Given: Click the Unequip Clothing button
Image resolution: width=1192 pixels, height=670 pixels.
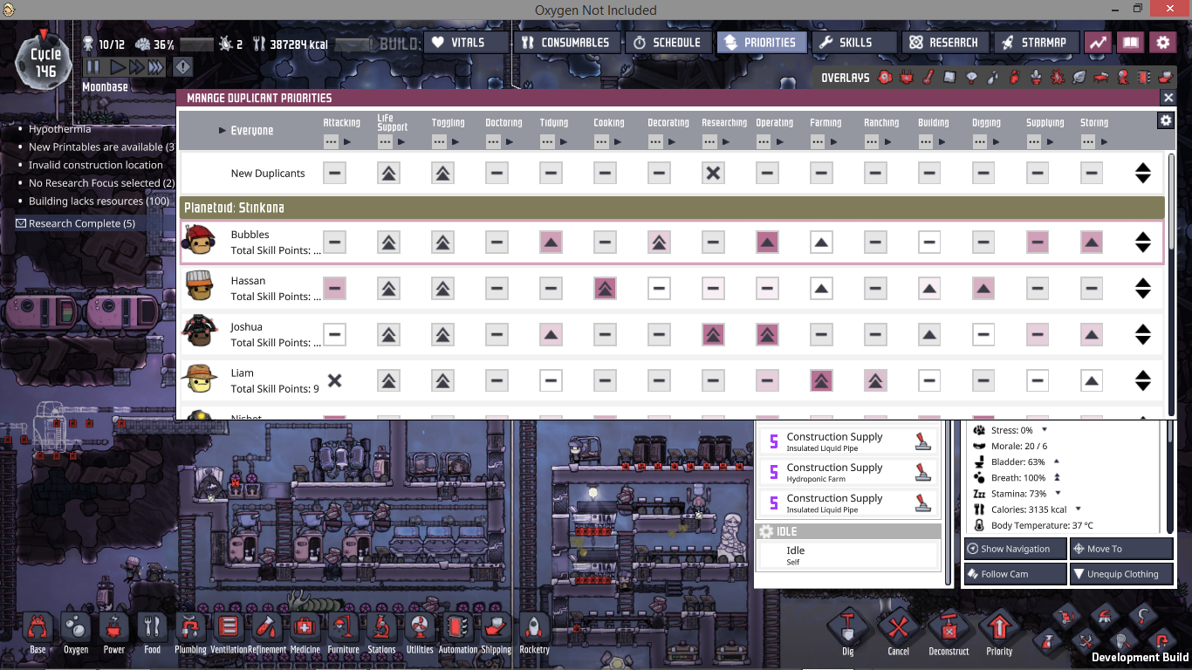Looking at the screenshot, I should click(x=1121, y=574).
